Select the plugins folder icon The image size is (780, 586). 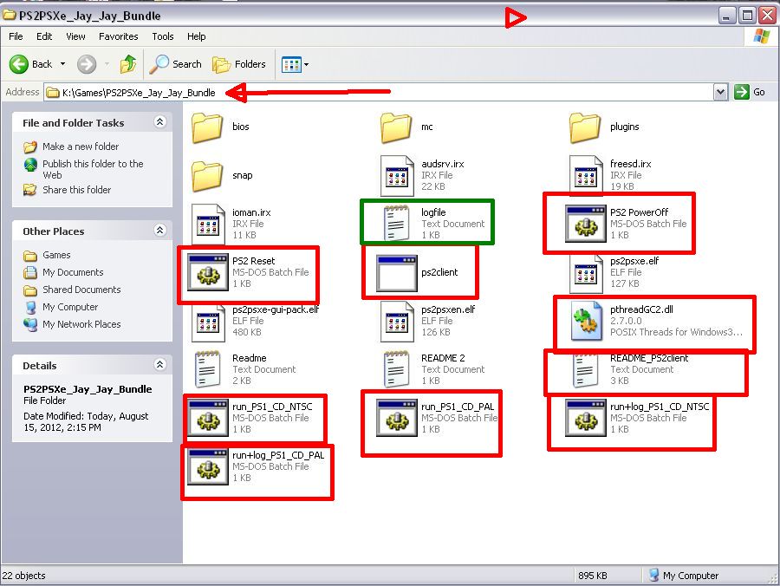point(585,127)
